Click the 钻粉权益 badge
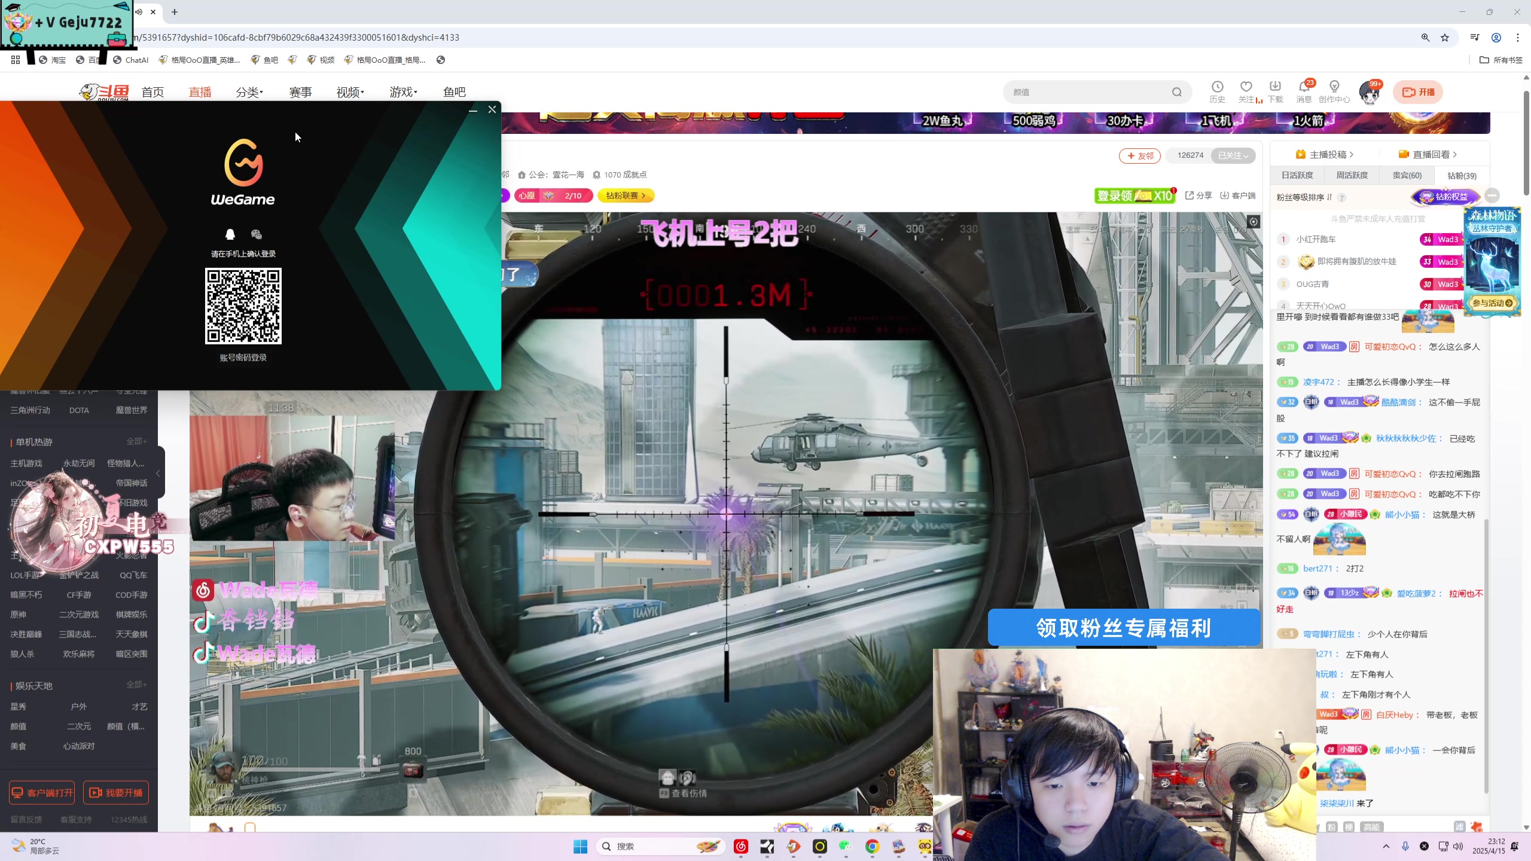Image resolution: width=1531 pixels, height=861 pixels. click(x=1445, y=197)
